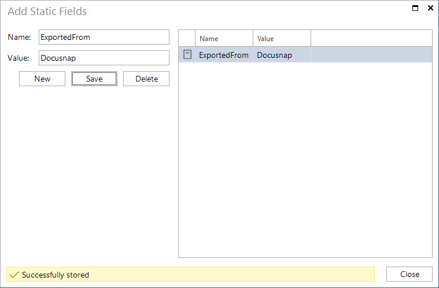Select the row icon for ExportedFrom
The height and width of the screenshot is (288, 439).
[187, 54]
